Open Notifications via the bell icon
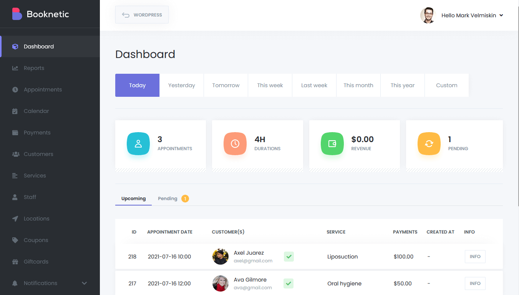The width and height of the screenshot is (519, 295). click(x=15, y=283)
